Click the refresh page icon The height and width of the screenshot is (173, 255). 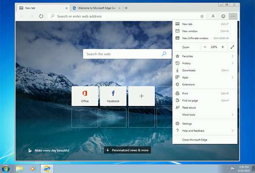point(41,16)
